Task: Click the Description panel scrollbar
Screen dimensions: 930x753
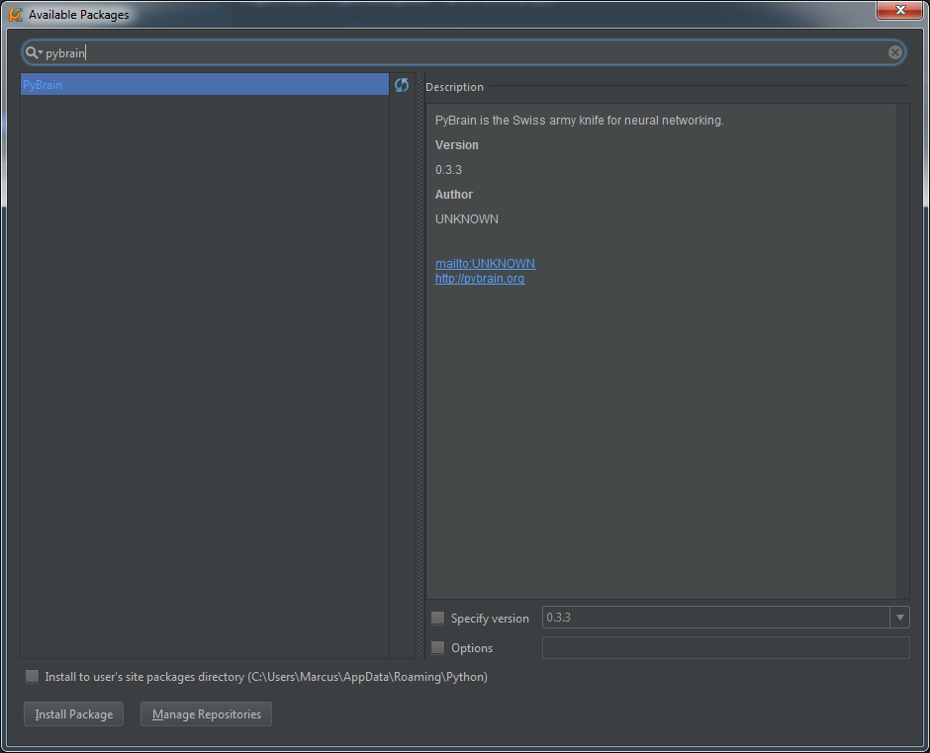Action: (902, 346)
